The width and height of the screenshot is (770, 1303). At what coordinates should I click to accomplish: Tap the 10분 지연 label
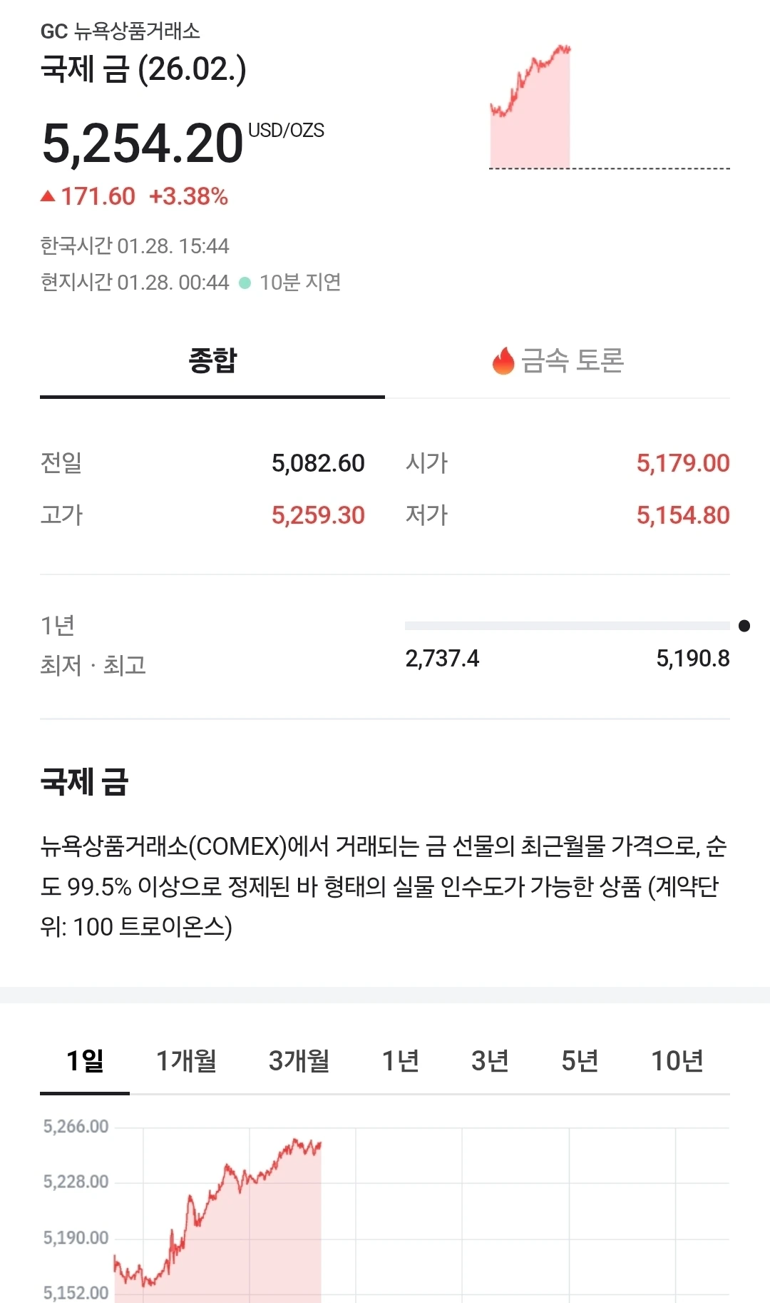[x=300, y=283]
